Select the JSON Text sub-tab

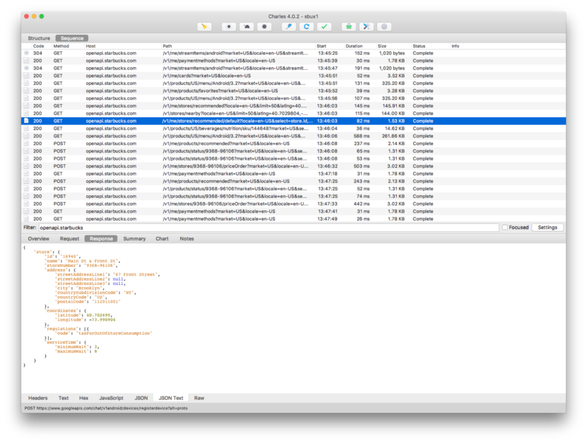click(x=171, y=398)
